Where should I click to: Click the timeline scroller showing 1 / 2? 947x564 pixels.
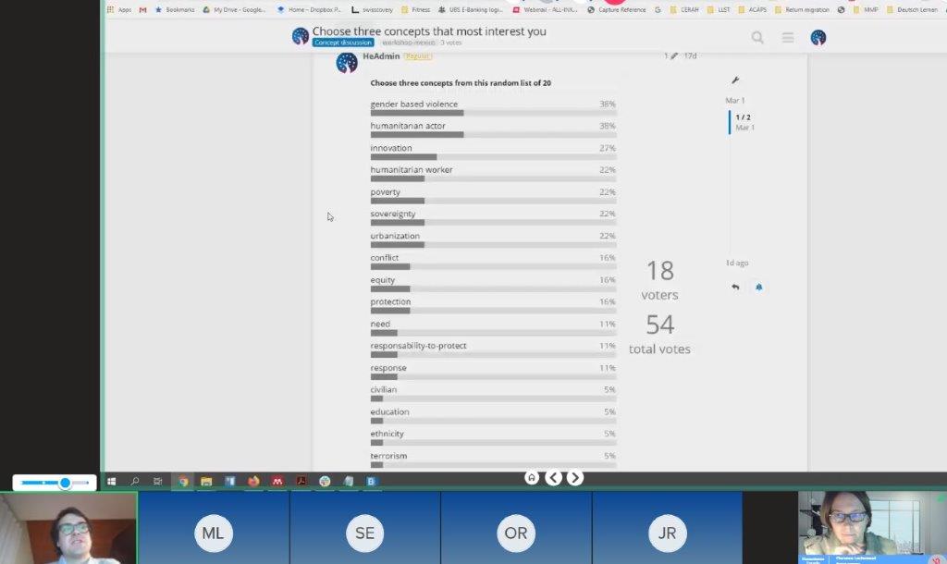743,122
